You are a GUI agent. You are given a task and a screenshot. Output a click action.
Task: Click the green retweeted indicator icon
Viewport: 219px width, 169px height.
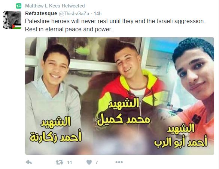point(19,6)
